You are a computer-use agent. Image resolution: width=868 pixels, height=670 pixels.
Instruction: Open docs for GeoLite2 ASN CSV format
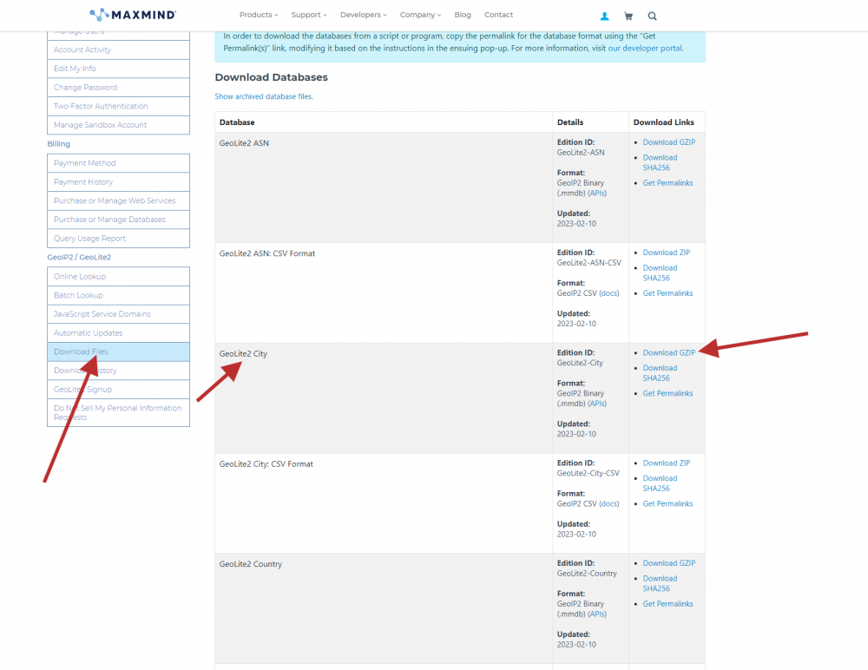[x=609, y=293]
